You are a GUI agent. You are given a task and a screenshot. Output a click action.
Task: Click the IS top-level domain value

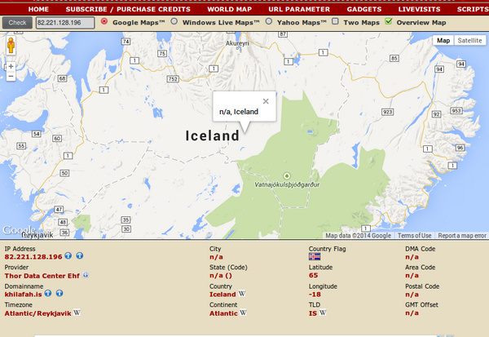[313, 313]
